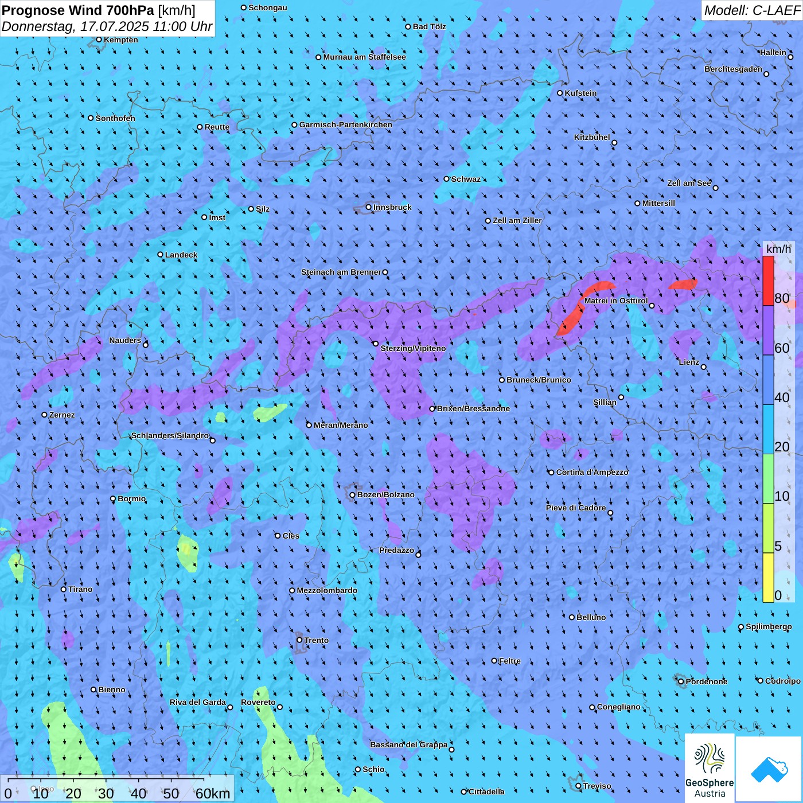The image size is (803, 803).
Task: Click the Landeck city marker
Action: point(161,255)
